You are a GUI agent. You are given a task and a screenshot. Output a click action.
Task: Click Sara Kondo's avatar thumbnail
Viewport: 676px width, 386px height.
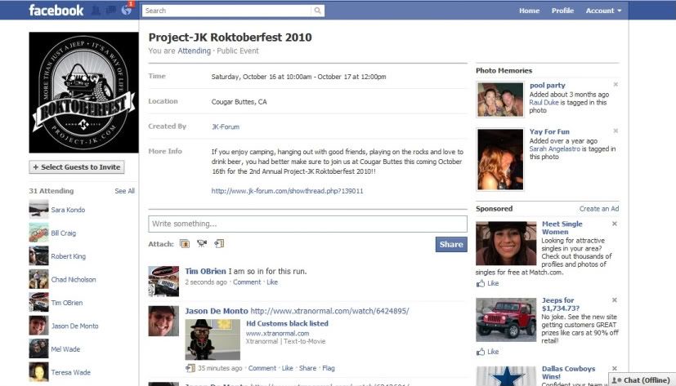38,210
